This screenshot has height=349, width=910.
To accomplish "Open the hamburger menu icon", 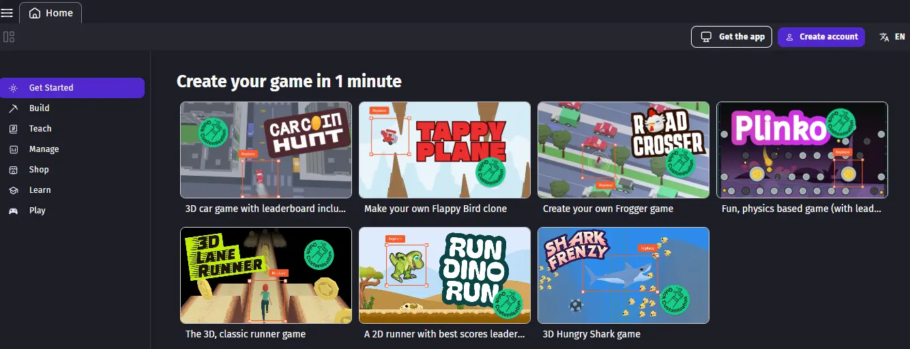I will (x=7, y=13).
